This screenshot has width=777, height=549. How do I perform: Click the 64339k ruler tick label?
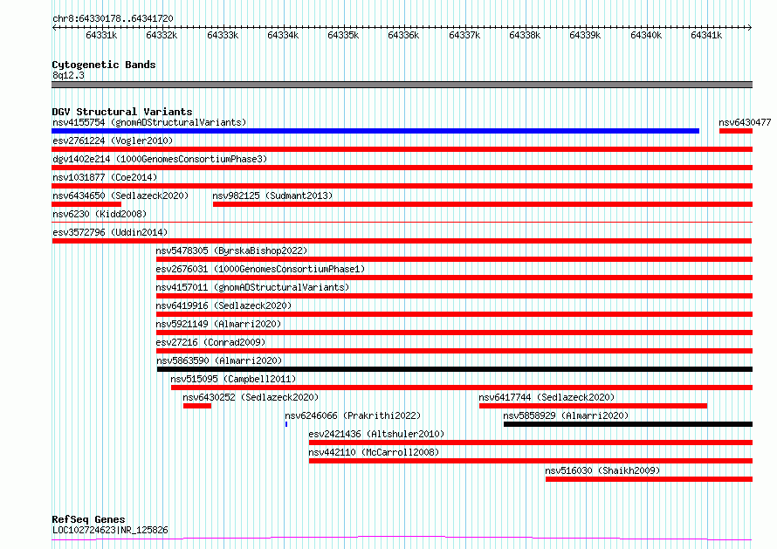[x=585, y=35]
